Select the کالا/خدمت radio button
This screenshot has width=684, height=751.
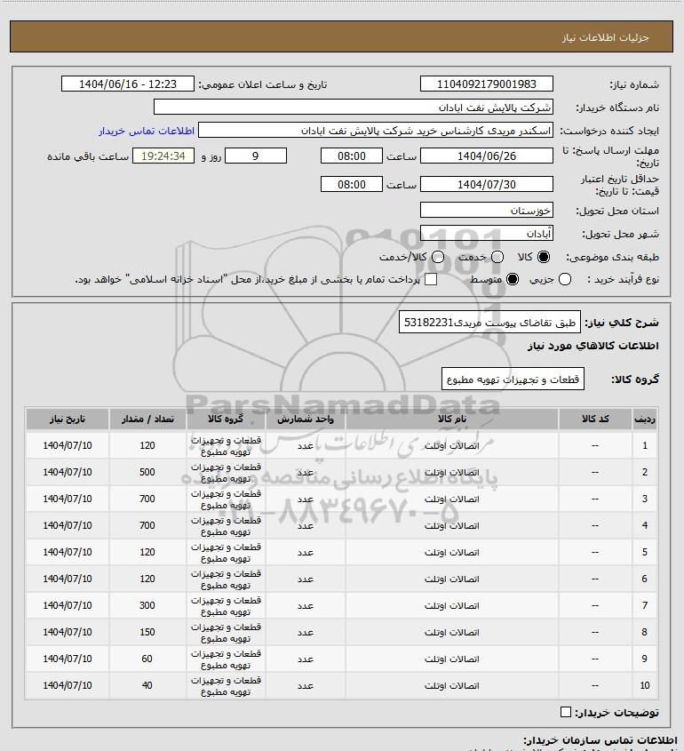[437, 257]
